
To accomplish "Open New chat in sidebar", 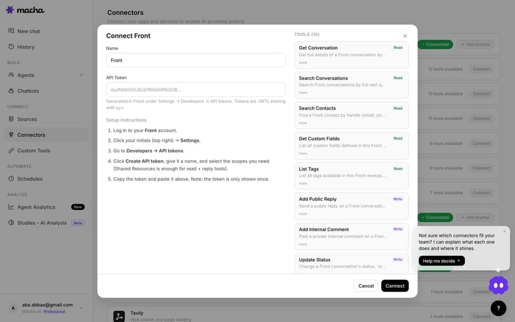I will click(x=46, y=31).
